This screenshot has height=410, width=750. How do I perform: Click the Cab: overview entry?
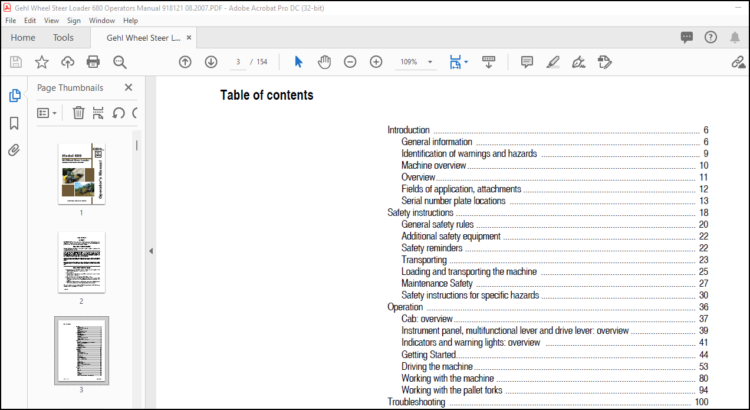point(427,319)
